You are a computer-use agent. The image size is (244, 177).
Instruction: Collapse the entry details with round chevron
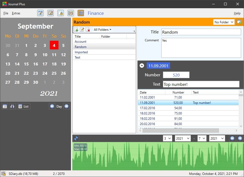pos(142,66)
